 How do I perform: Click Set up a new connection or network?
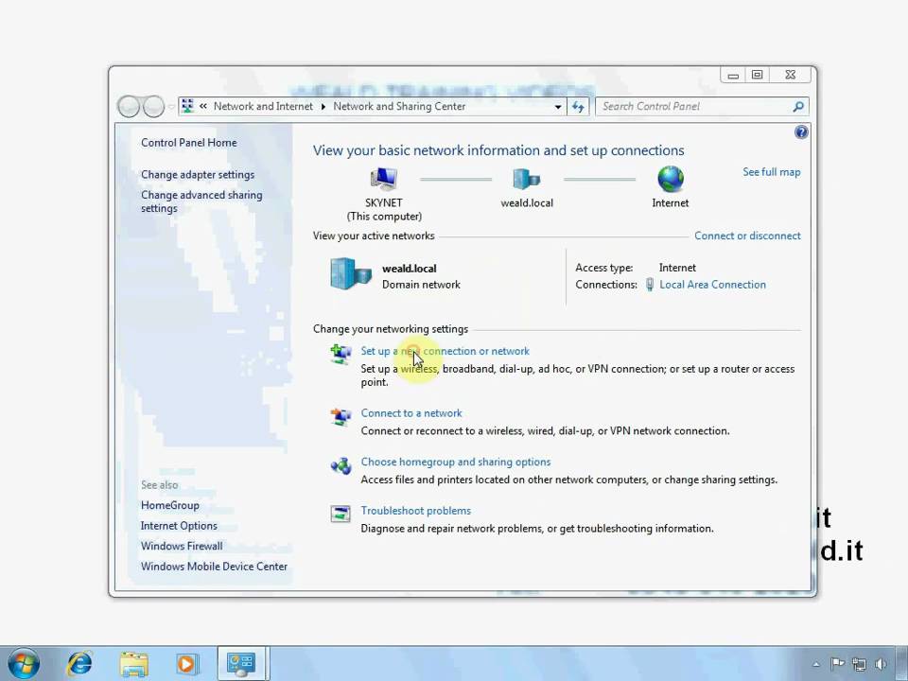445,351
